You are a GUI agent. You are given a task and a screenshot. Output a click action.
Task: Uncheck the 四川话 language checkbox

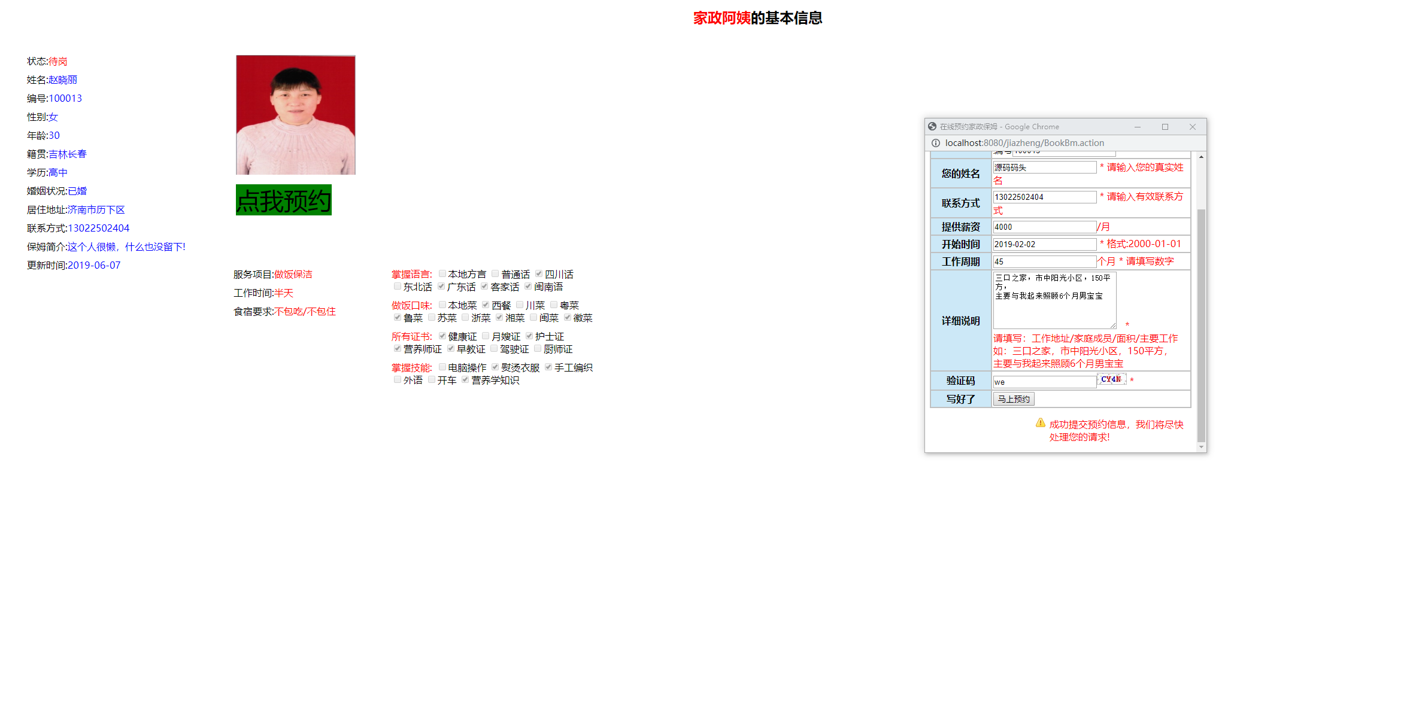click(538, 273)
